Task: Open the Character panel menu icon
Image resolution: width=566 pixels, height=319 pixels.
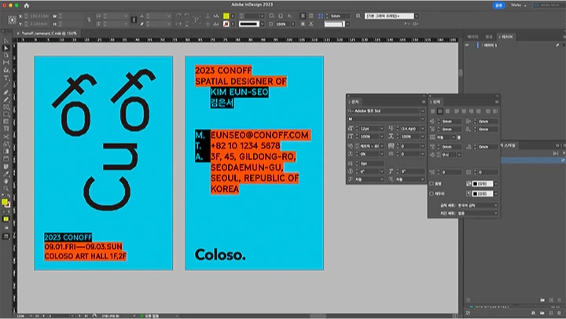Action: 422,102
